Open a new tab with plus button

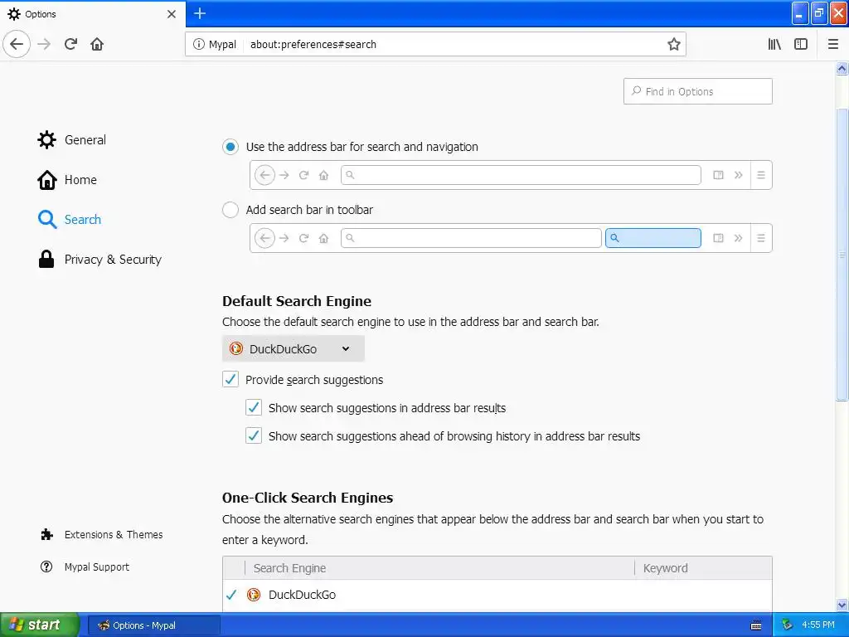coord(200,13)
